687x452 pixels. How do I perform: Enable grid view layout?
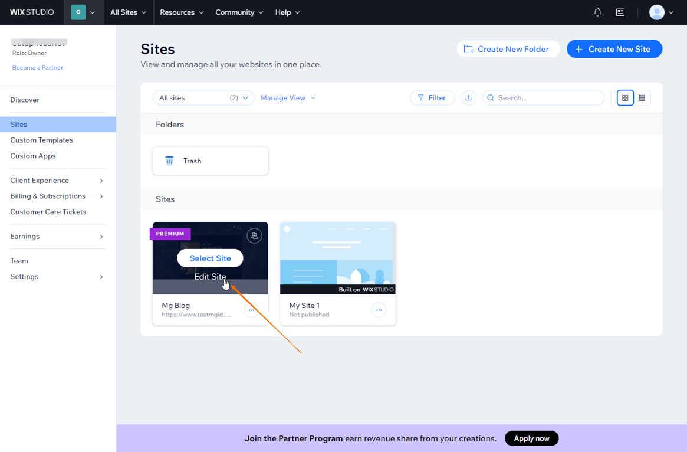625,97
